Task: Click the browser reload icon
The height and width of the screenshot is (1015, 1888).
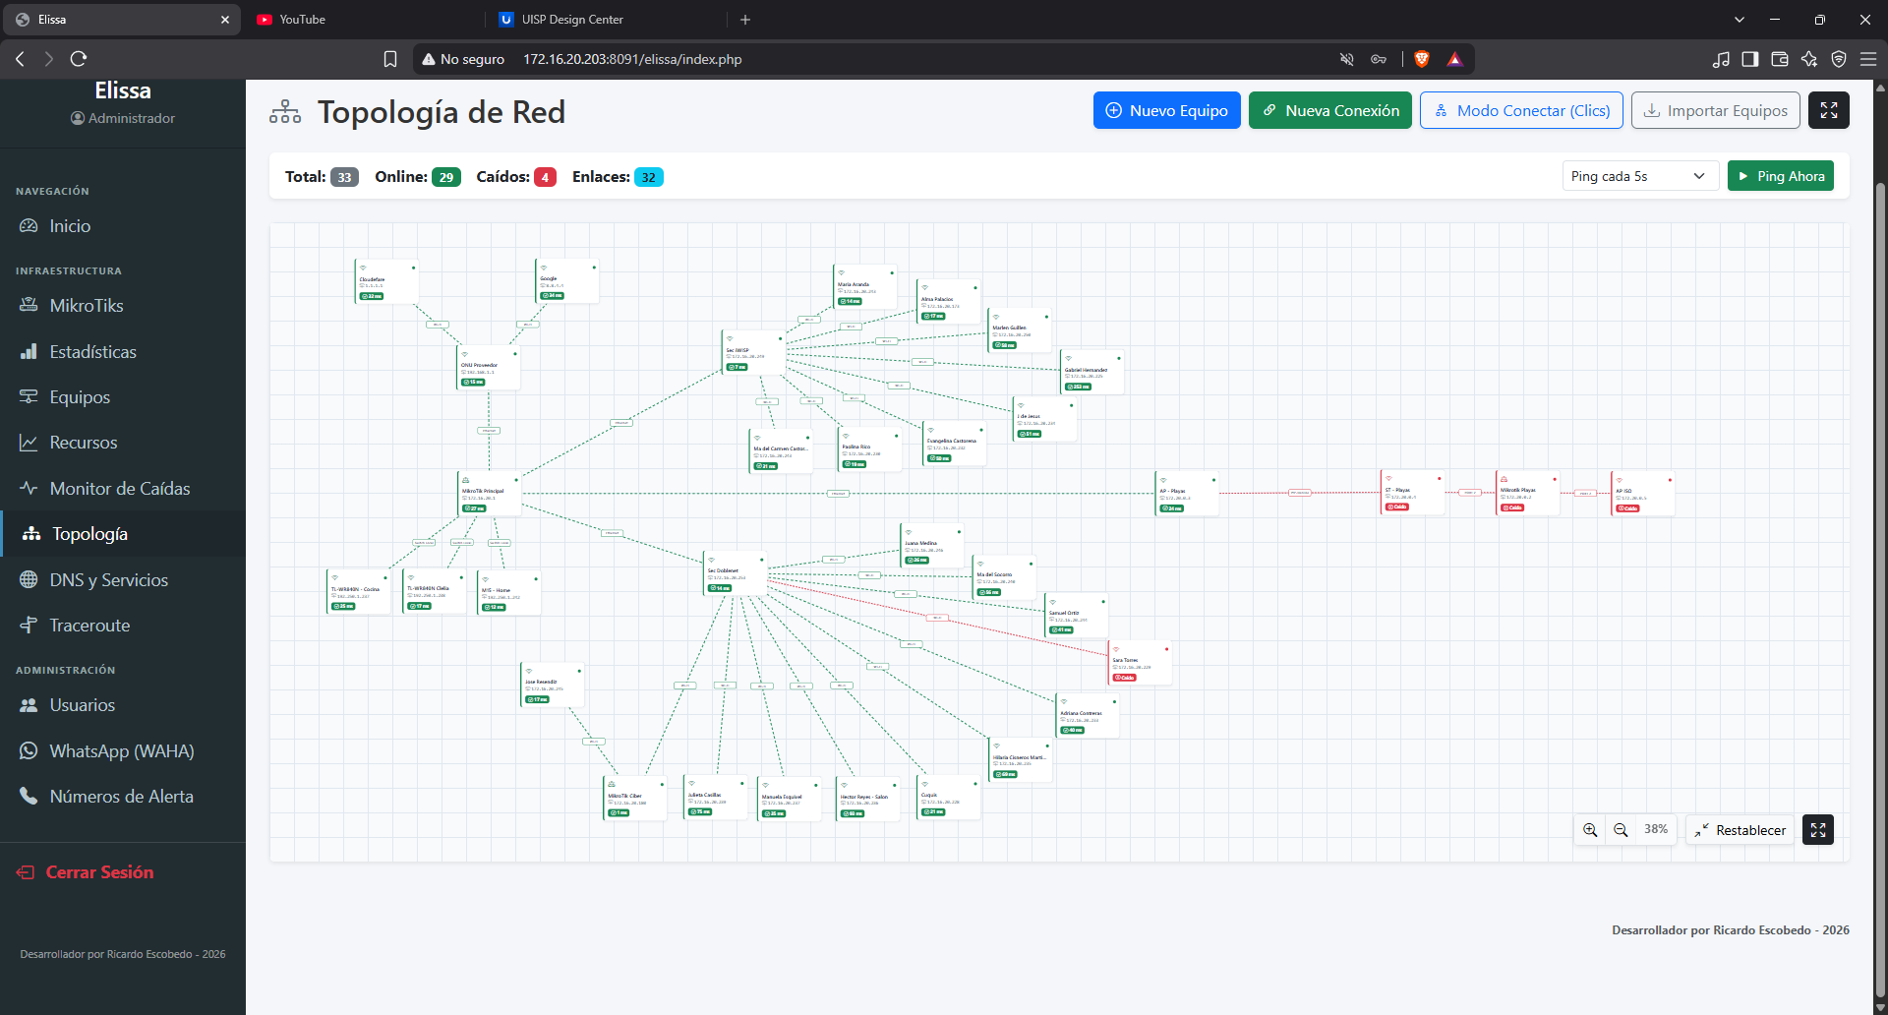Action: [x=79, y=59]
